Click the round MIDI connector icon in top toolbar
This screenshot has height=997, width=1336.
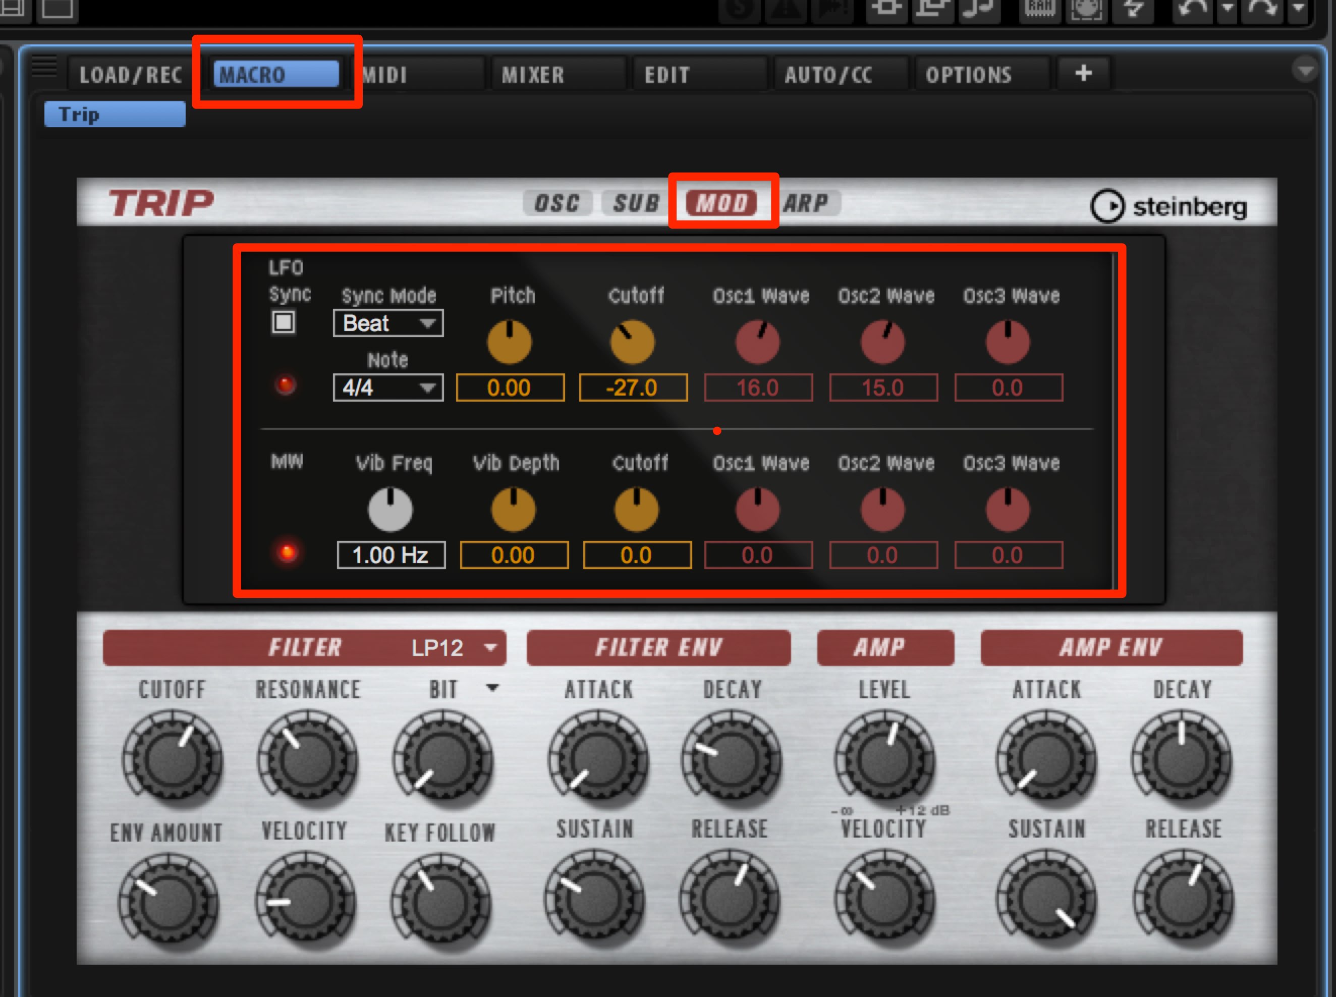[x=1087, y=10]
